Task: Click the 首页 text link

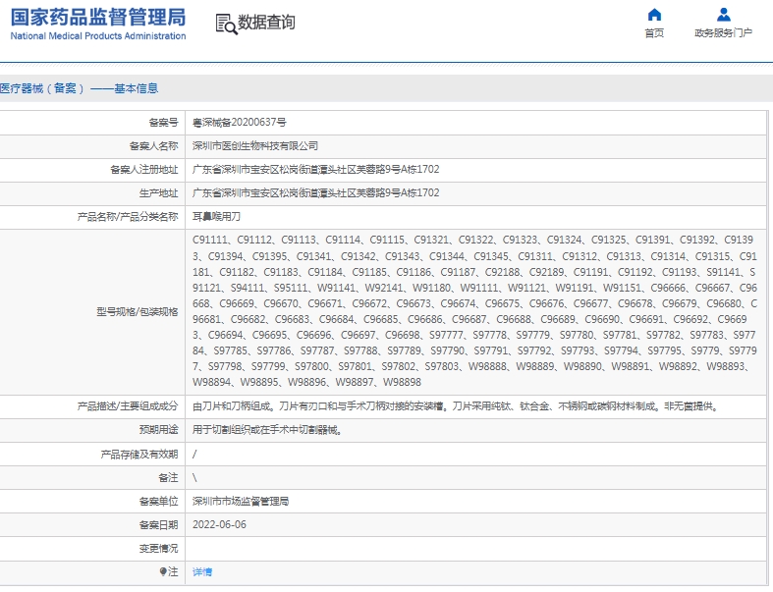Action: point(654,33)
